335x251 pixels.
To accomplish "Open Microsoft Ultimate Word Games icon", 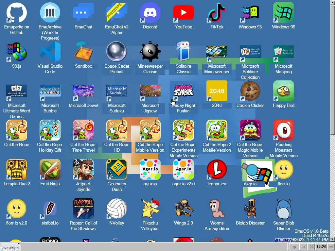I will point(17,91).
